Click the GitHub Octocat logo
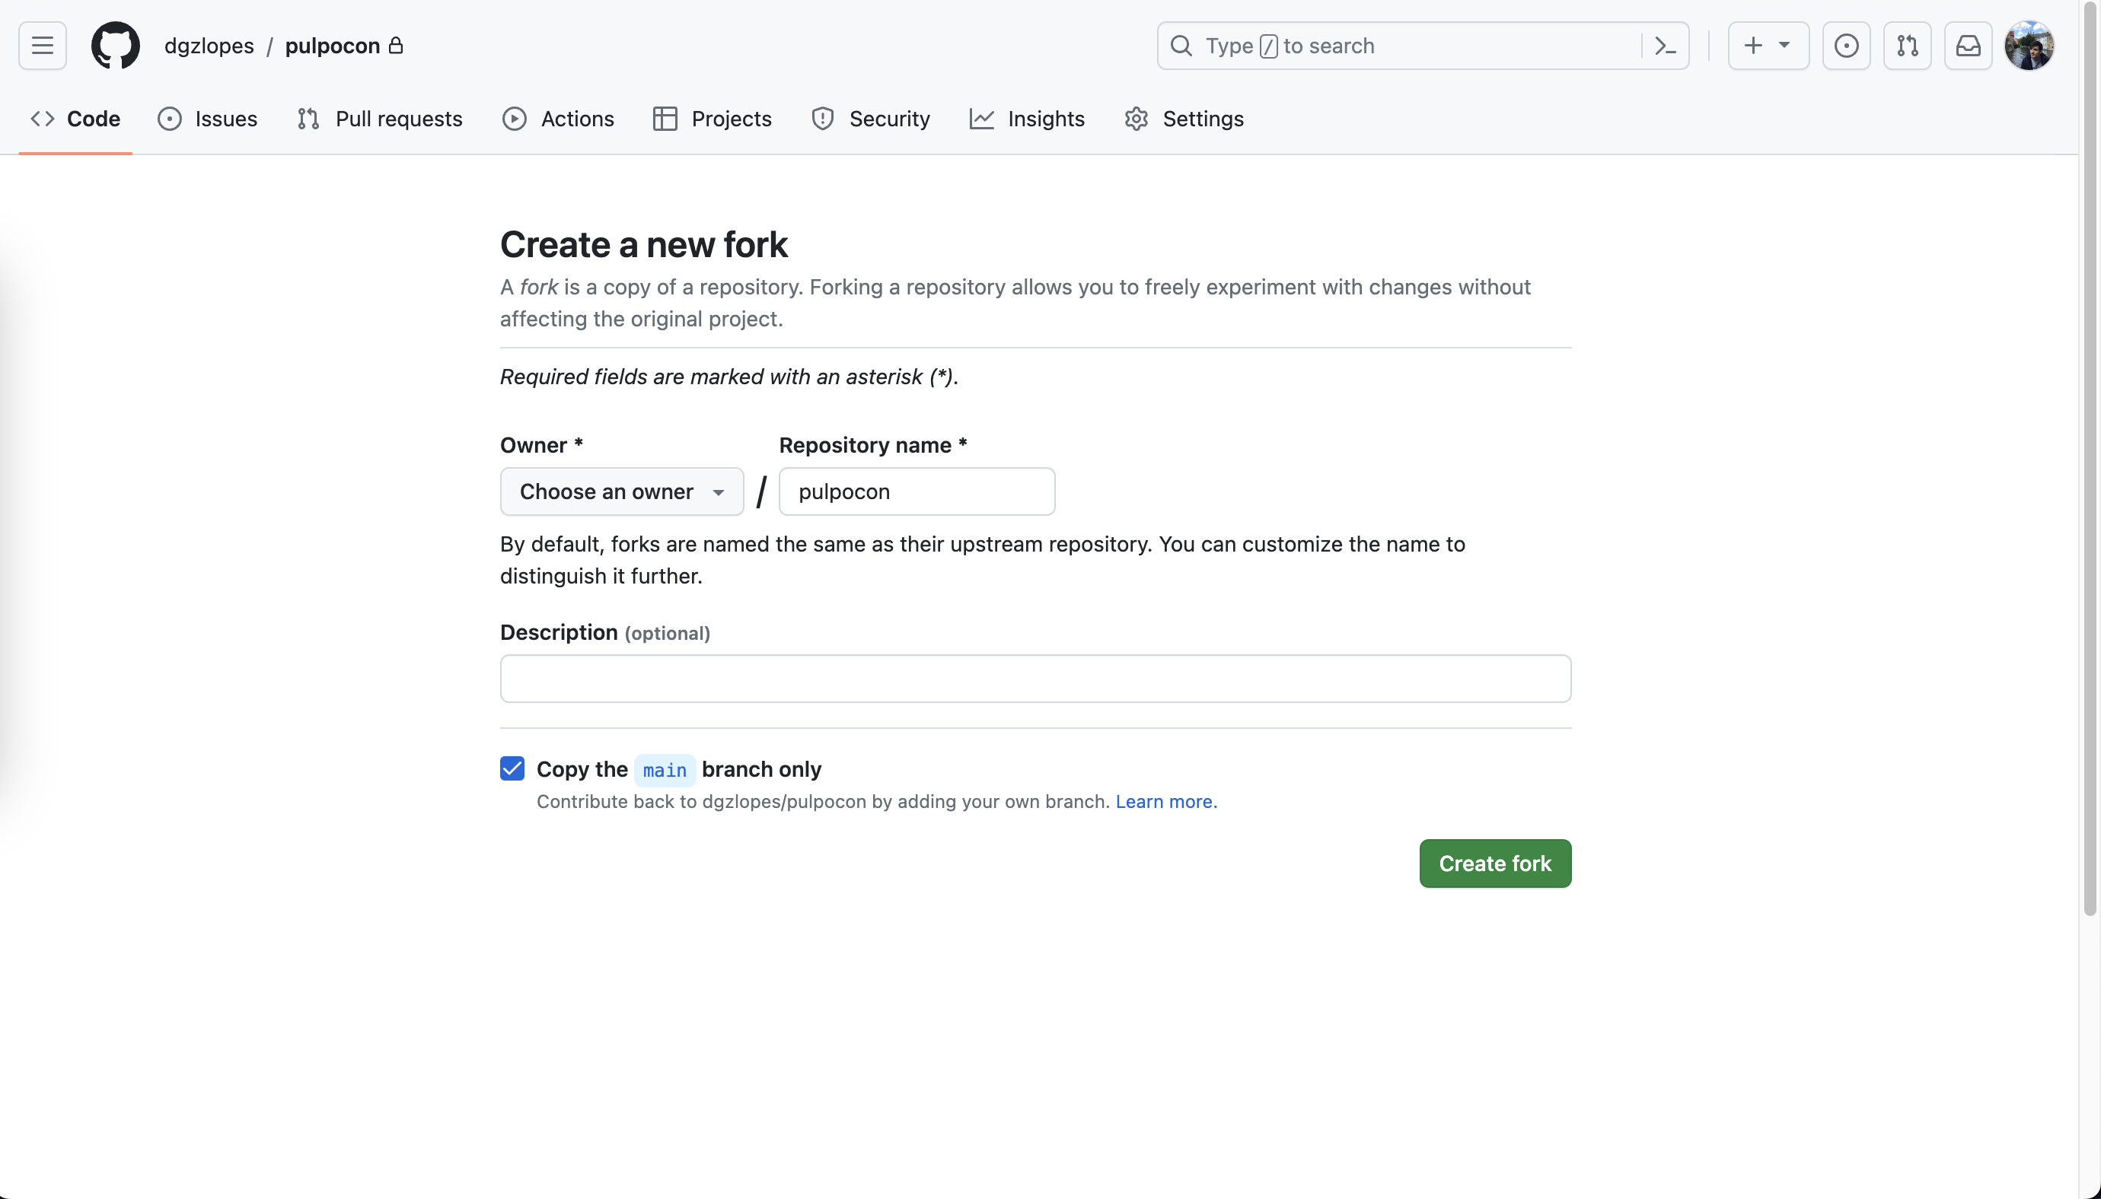Viewport: 2101px width, 1199px height. (116, 46)
